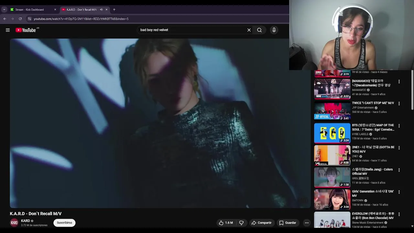Click the video title K.A.R.D - Don't Recall M/V
This screenshot has height=233, width=414.
[x=36, y=214]
